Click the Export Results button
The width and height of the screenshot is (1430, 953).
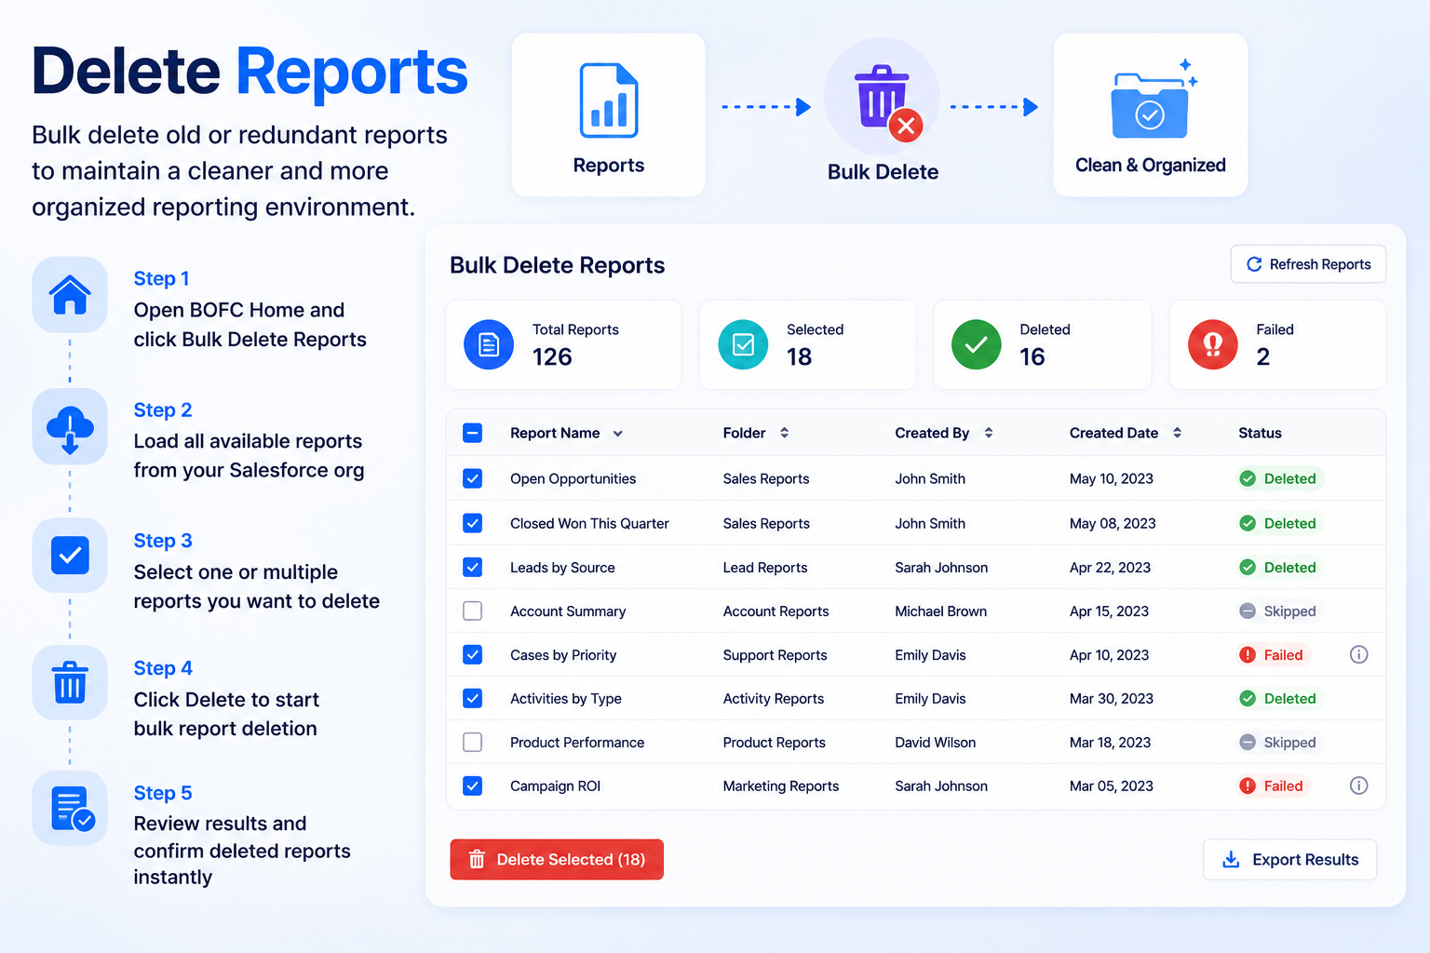(x=1289, y=859)
